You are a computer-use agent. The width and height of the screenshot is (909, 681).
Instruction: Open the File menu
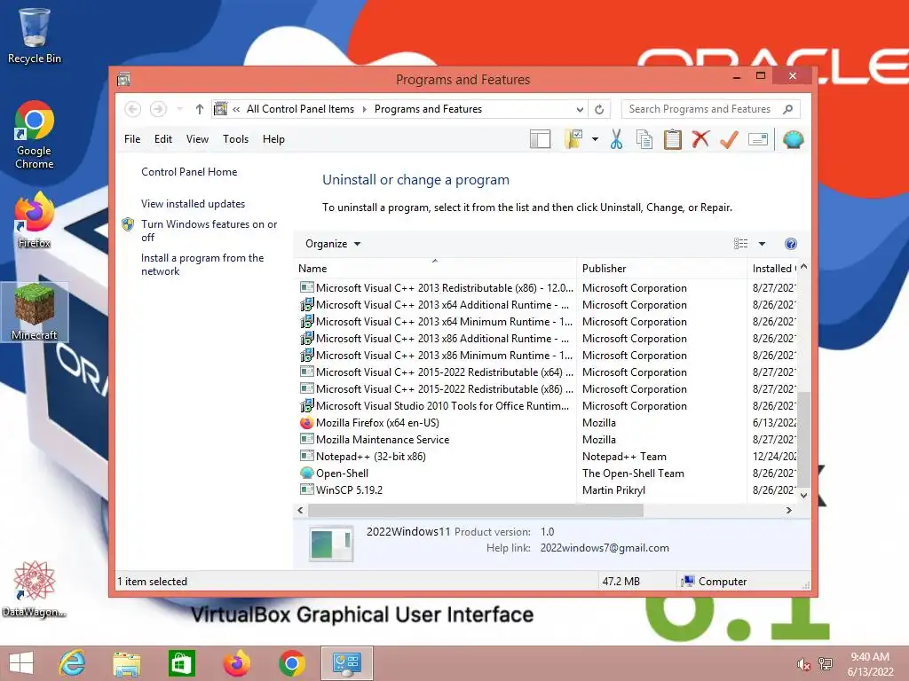[132, 139]
